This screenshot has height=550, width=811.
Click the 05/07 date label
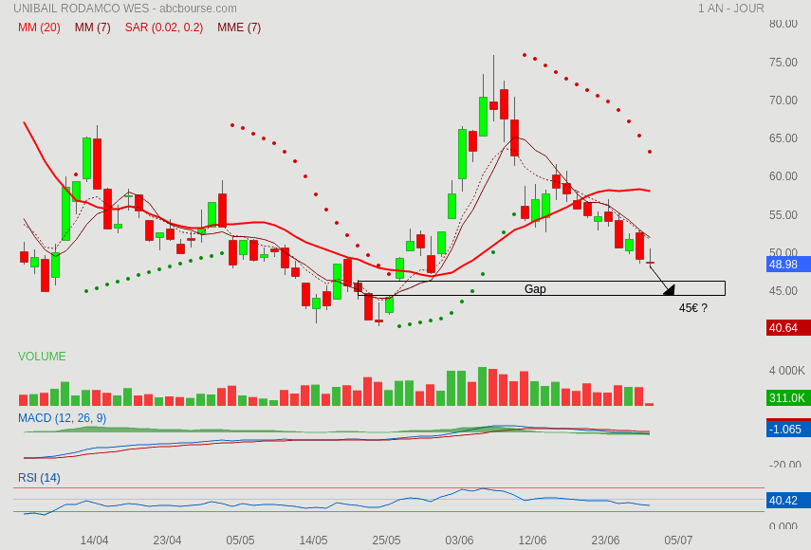pyautogui.click(x=678, y=541)
